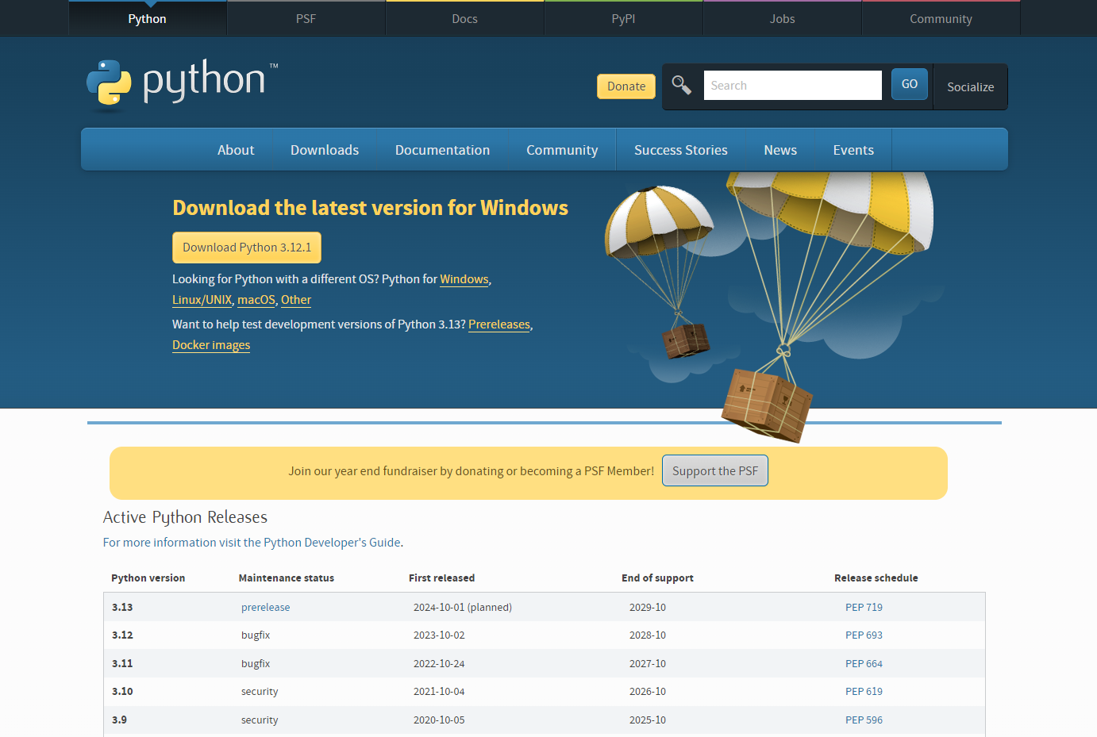Open the Jobs top tab

(x=783, y=18)
